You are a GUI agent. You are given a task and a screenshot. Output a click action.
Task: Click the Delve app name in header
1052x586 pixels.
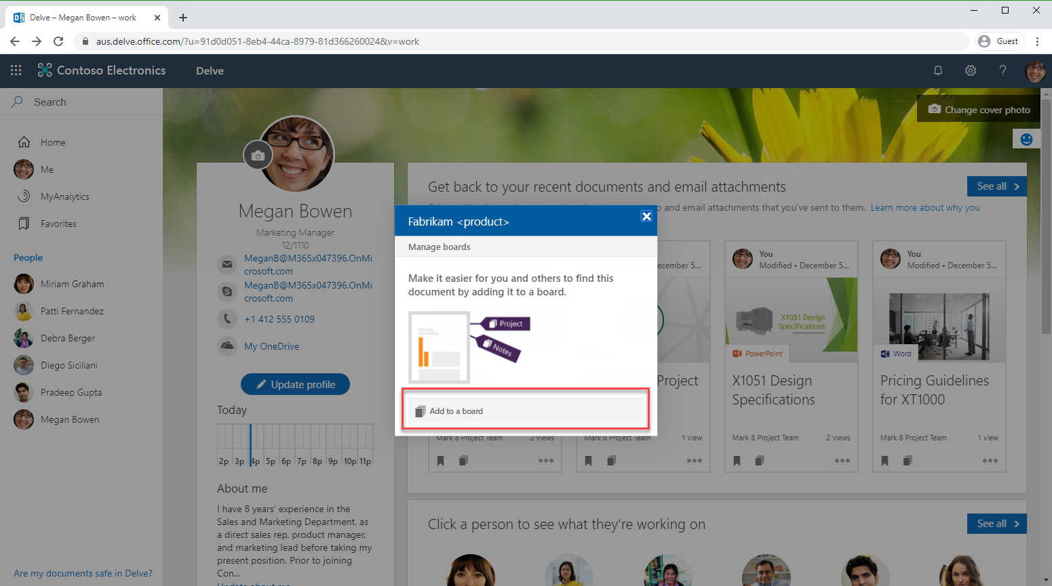pyautogui.click(x=210, y=70)
